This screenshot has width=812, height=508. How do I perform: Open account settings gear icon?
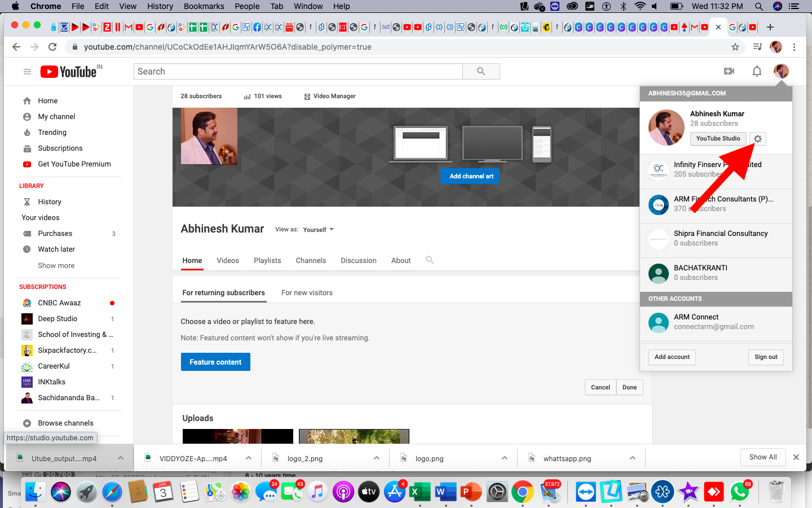[758, 139]
